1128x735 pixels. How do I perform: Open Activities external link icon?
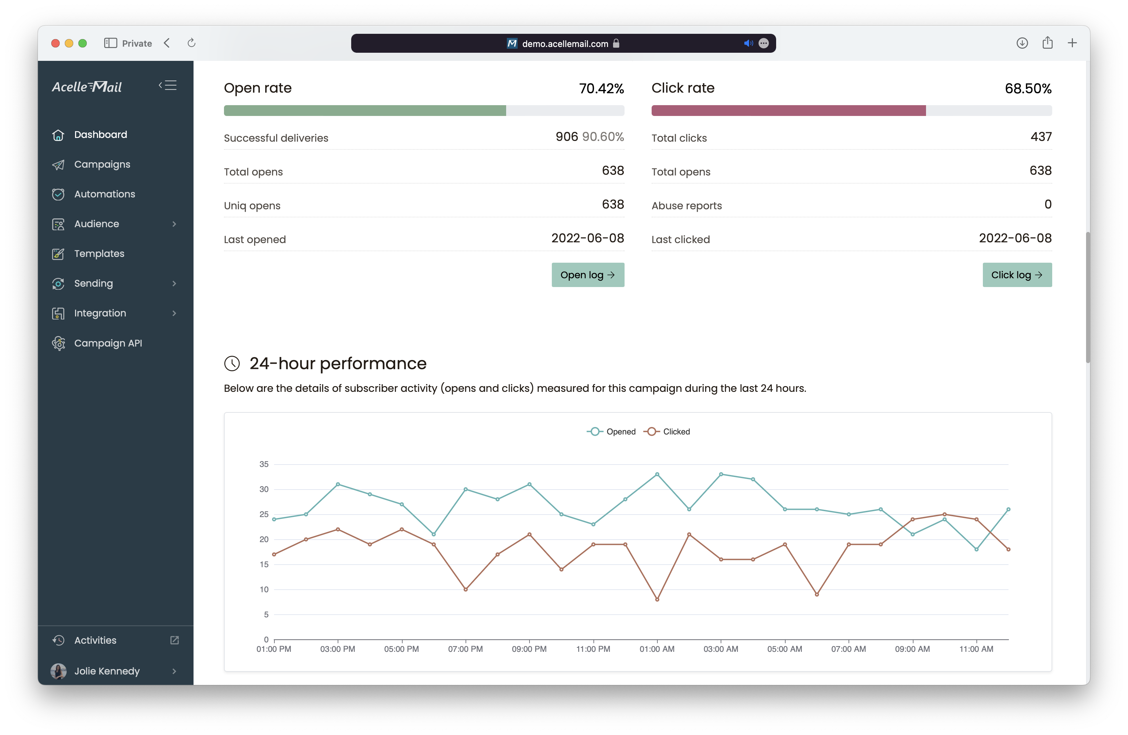pyautogui.click(x=175, y=640)
